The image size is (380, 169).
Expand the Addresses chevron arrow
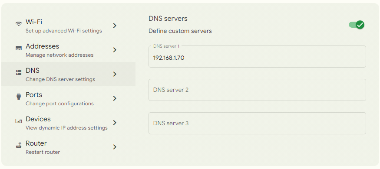click(x=115, y=50)
